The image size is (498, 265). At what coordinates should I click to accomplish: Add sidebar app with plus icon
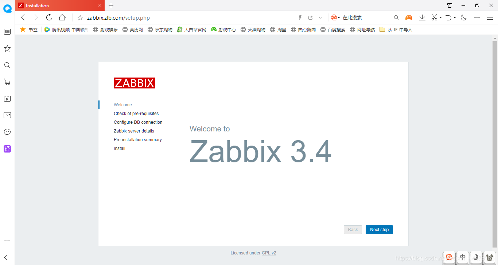pos(7,241)
